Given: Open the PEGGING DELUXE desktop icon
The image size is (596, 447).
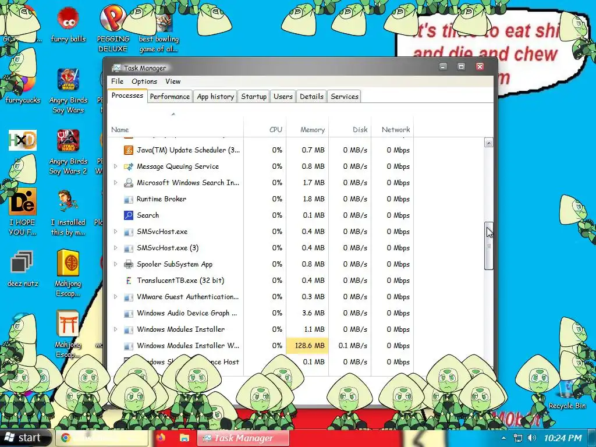Looking at the screenshot, I should click(x=113, y=29).
